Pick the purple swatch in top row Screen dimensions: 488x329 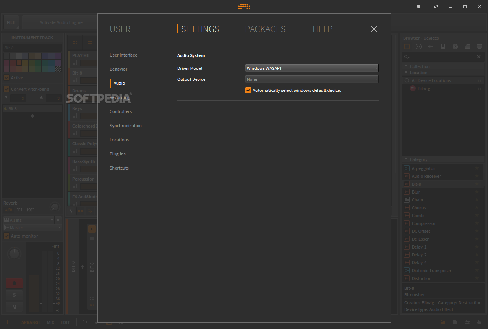[58, 56]
